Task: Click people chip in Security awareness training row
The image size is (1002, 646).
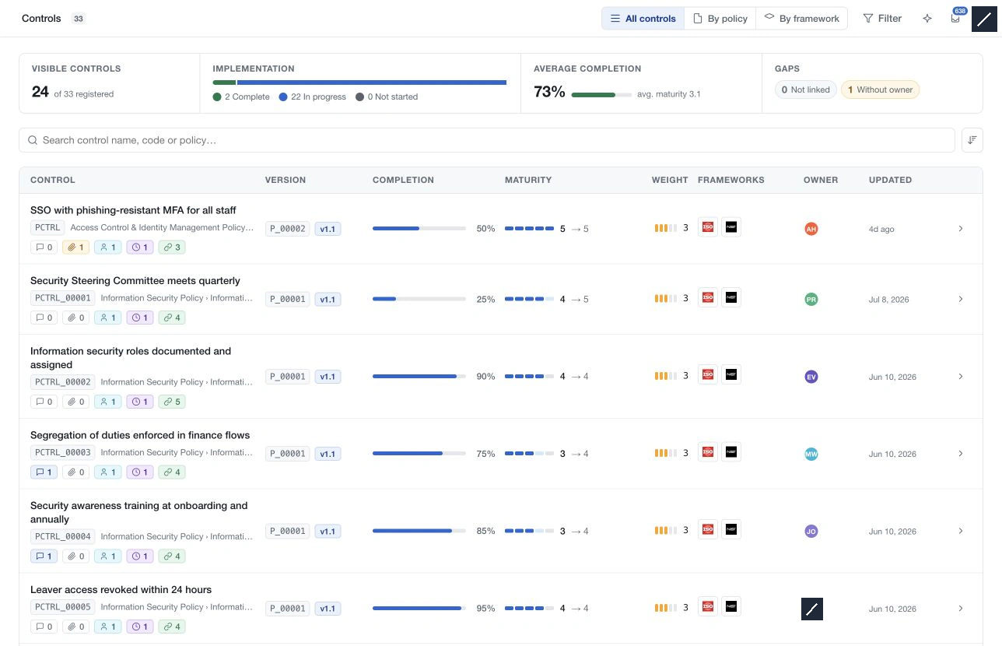Action: 108,556
